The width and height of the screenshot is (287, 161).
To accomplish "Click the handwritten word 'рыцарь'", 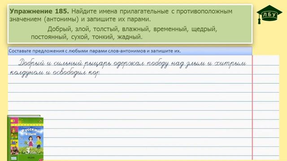I will [x=98, y=64].
